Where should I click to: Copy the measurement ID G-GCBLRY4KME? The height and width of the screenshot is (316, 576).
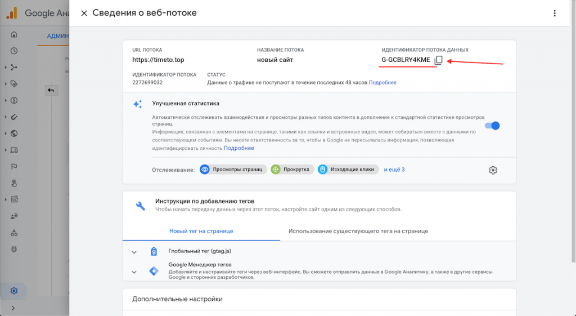[x=438, y=60]
